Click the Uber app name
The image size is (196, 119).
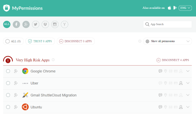pos(34,83)
